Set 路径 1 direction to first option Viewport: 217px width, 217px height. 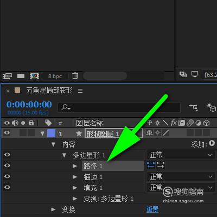(151, 165)
